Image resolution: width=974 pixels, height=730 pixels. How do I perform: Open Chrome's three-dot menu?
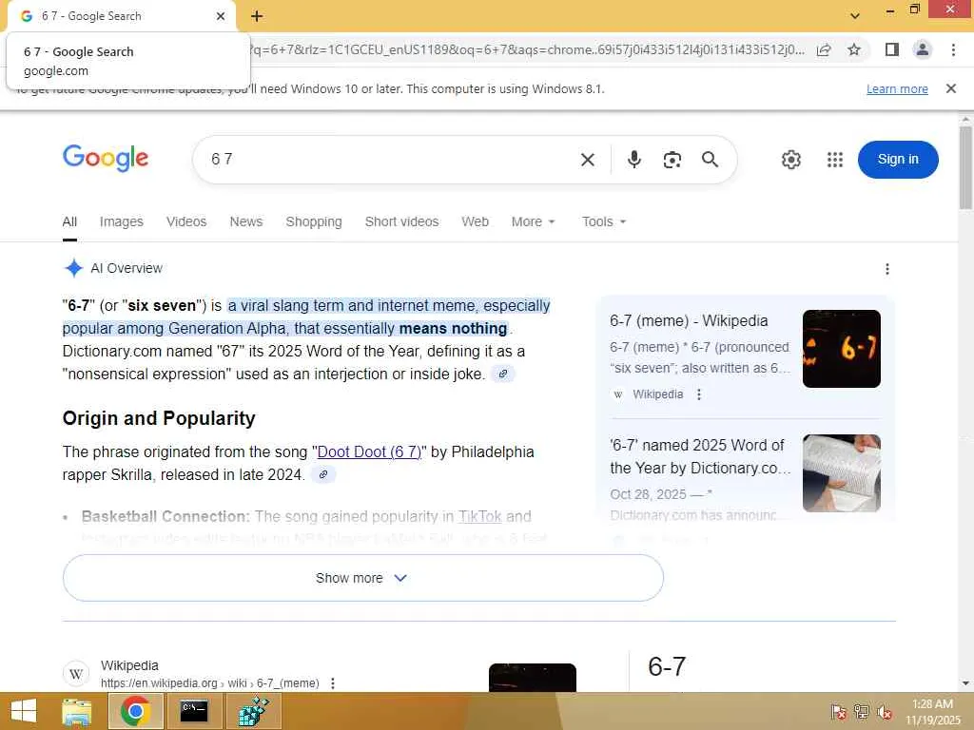point(953,49)
